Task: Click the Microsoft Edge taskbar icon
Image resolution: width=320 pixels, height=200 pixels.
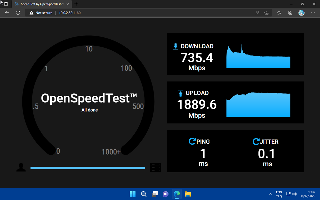Action: tap(177, 194)
